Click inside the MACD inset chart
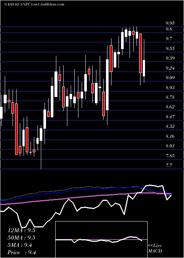The width and height of the screenshot is (184, 258). coord(101,240)
